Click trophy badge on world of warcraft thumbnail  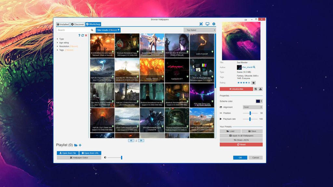point(212,52)
